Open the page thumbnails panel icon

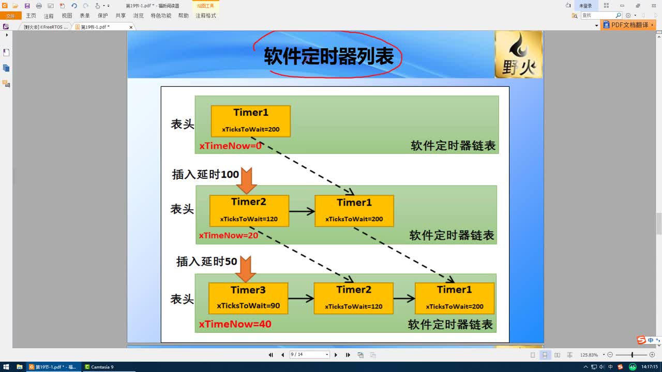[x=6, y=68]
